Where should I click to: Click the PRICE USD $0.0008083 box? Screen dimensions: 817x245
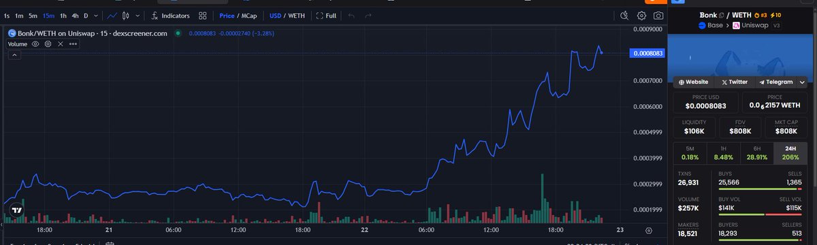707,103
